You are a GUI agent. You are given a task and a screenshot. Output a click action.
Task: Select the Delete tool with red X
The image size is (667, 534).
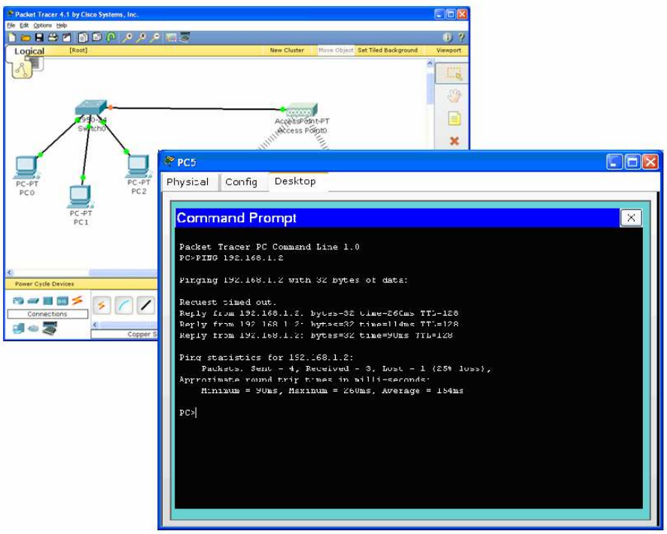[454, 141]
